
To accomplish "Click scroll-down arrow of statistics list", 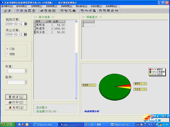I will [76, 98].
